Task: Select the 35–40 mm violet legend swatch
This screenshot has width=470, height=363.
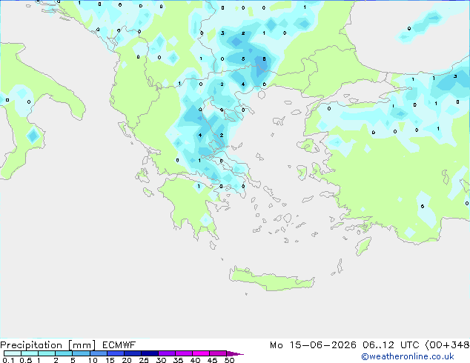Action: pos(183,353)
